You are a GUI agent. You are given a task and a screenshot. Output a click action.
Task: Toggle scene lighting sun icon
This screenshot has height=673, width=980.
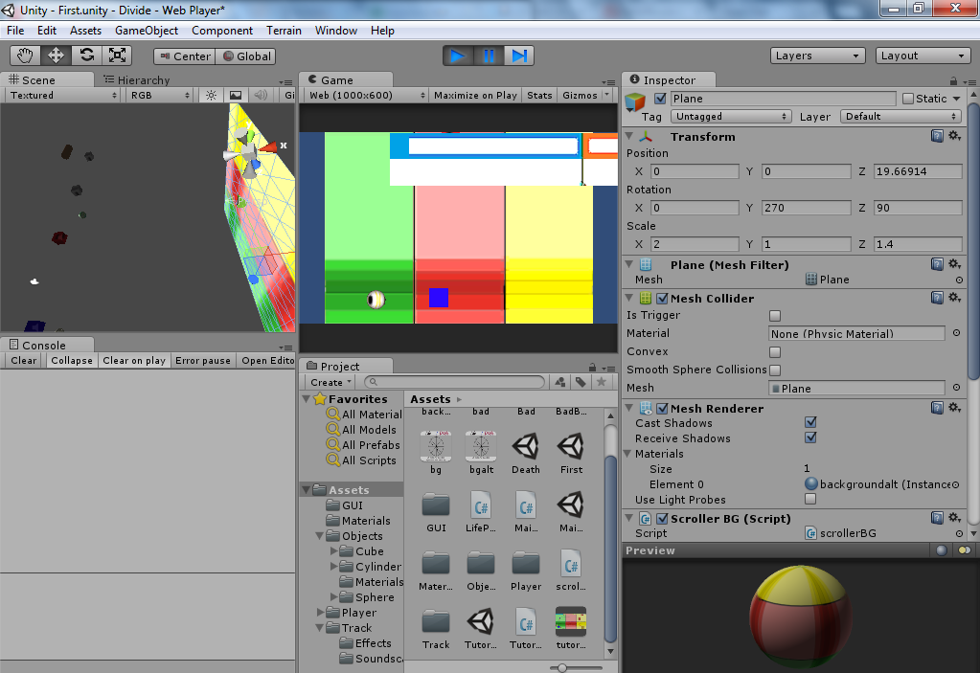click(x=212, y=95)
